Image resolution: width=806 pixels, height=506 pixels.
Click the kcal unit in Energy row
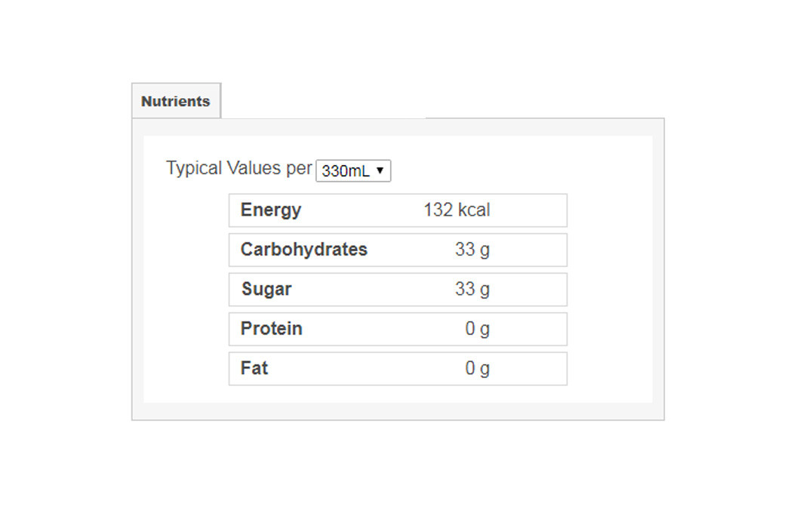(x=474, y=210)
